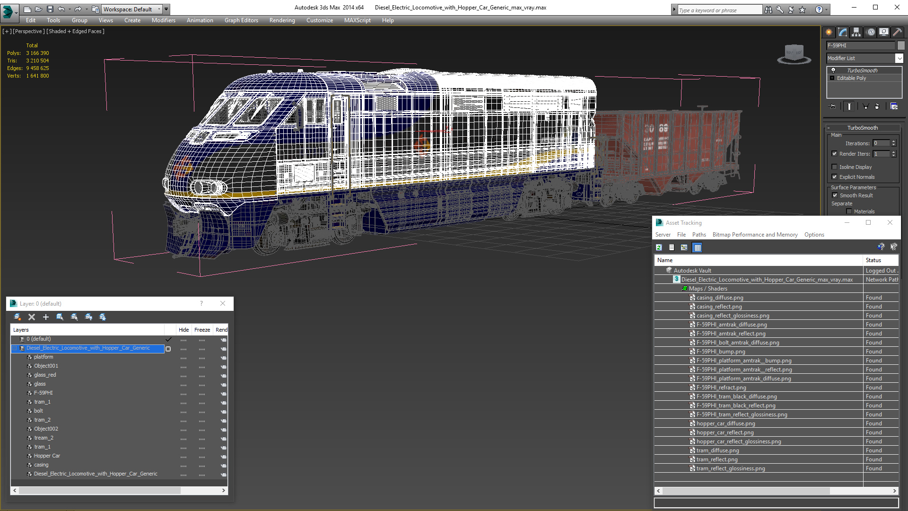Image resolution: width=908 pixels, height=511 pixels.
Task: Open Bitmap Performance and Memory menu
Action: click(755, 235)
